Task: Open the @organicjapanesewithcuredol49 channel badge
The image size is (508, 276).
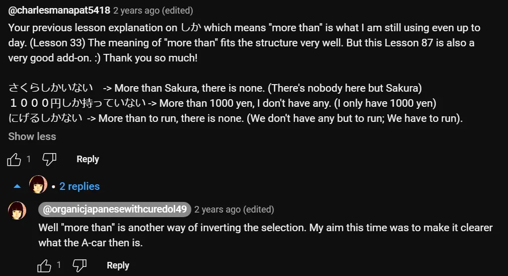Action: click(115, 209)
